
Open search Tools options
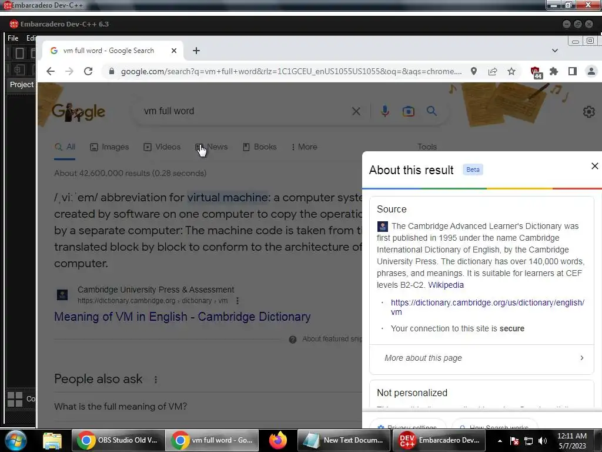[x=427, y=147]
